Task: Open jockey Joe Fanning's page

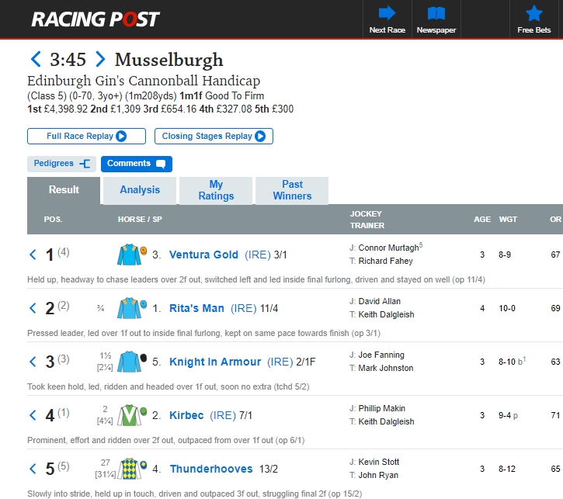Action: [x=381, y=355]
